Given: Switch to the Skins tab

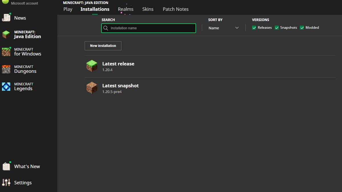Looking at the screenshot, I should (148, 9).
